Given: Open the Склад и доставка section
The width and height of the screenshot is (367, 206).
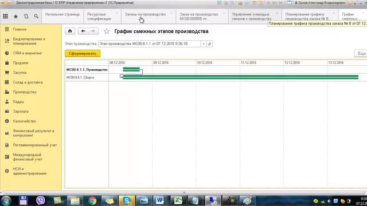Looking at the screenshot, I should coord(28,82).
